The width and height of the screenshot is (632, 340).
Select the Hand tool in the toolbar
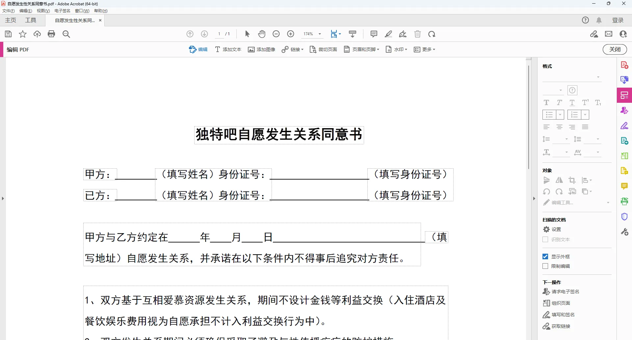pyautogui.click(x=262, y=34)
